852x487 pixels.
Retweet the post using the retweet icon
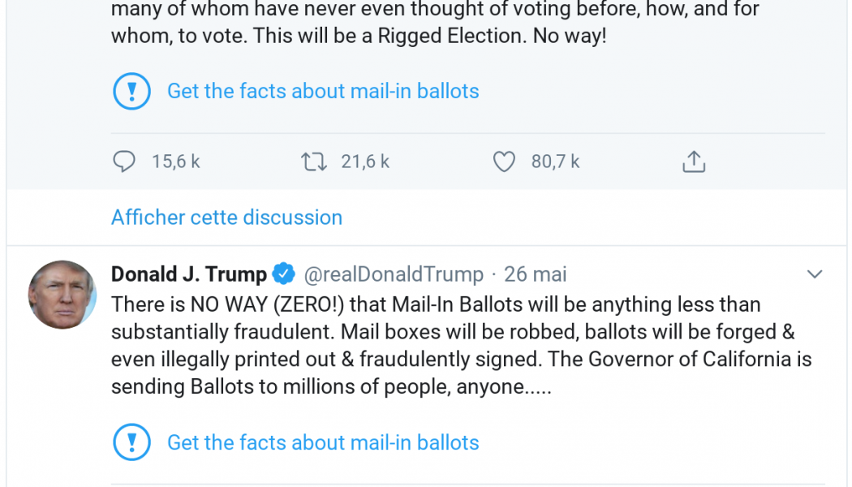[x=313, y=162]
